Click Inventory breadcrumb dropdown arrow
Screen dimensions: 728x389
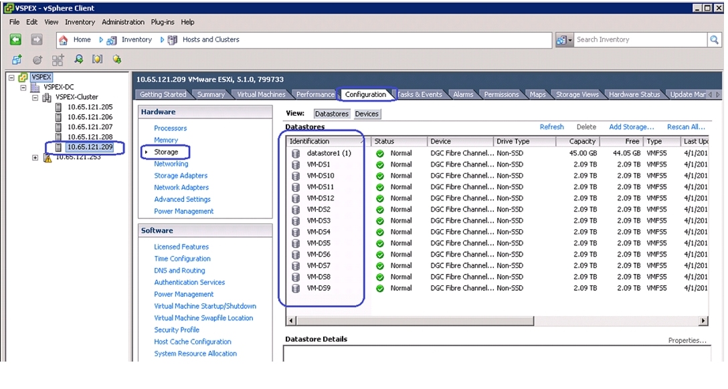pos(161,40)
